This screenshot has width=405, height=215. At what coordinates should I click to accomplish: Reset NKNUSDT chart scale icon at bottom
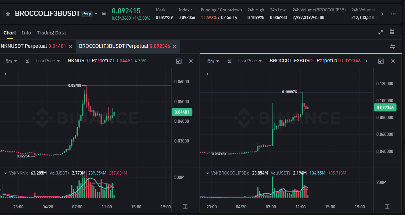point(185,206)
